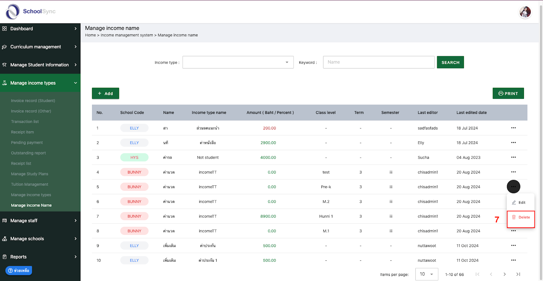This screenshot has height=281, width=543.
Task: Open the Manage income types submenu item
Action: pos(31,195)
